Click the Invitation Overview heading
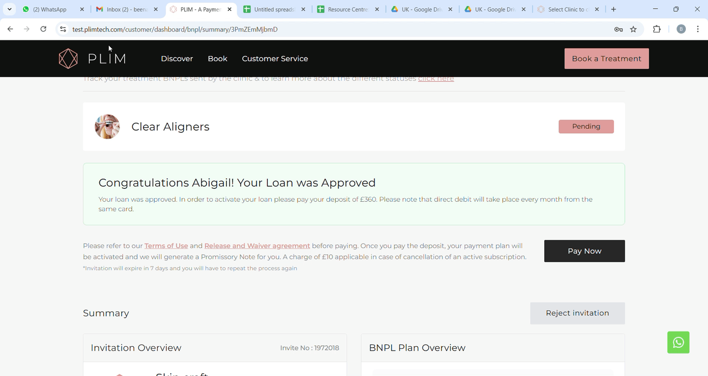 click(136, 348)
